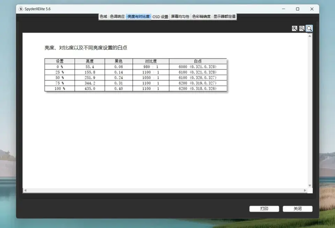
Task: Click the vertical scrollbar down arrow
Action: [x=310, y=186]
